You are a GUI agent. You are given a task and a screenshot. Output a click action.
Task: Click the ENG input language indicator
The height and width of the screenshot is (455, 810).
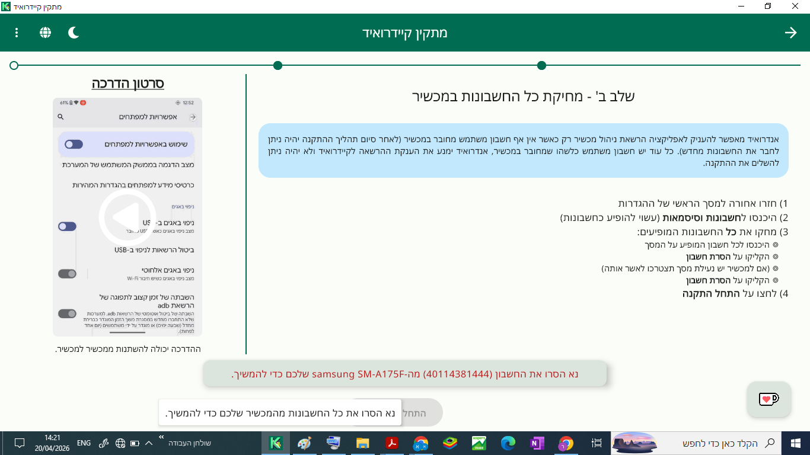coord(84,443)
